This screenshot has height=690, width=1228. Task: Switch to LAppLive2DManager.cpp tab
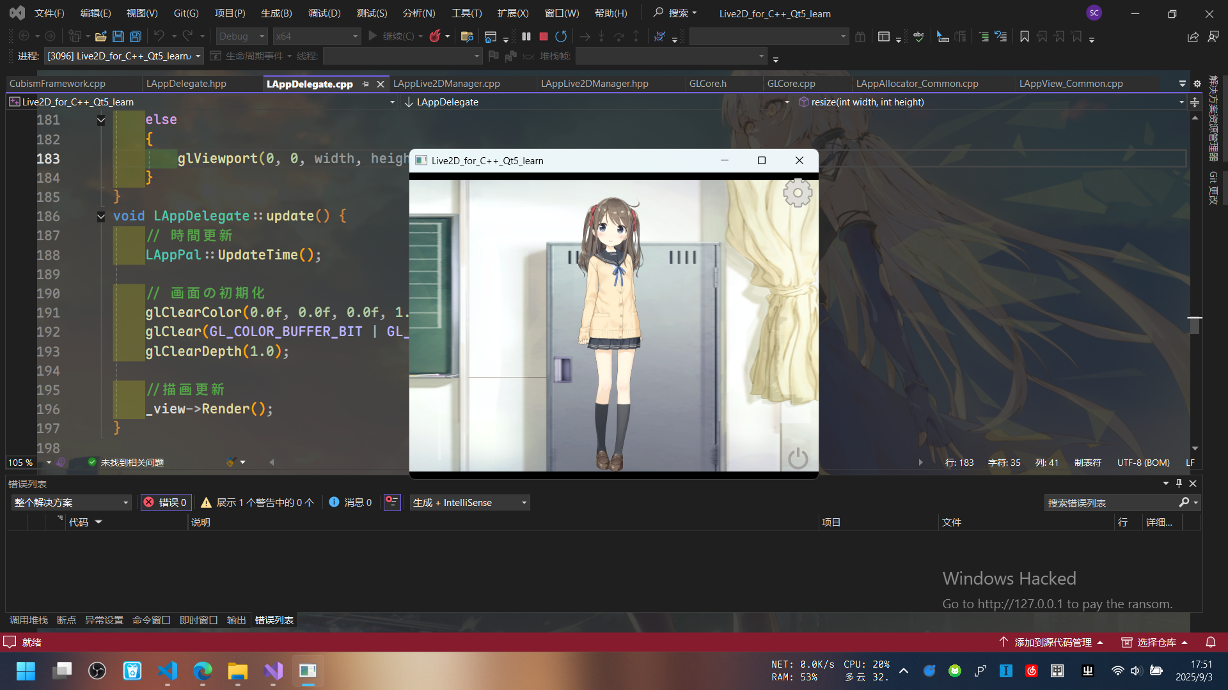(x=446, y=84)
